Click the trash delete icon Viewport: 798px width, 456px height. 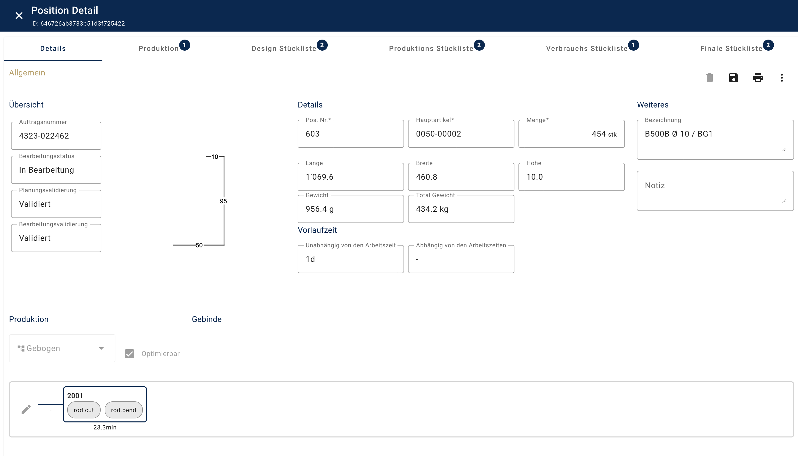pyautogui.click(x=710, y=78)
